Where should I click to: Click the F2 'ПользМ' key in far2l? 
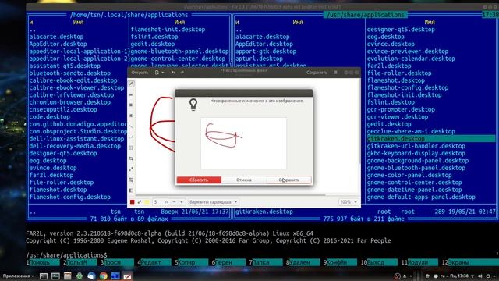(x=81, y=262)
